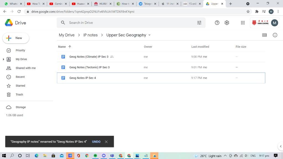Reverse sort order using Name arrow
Screen dimensions: 283x159
70,47
